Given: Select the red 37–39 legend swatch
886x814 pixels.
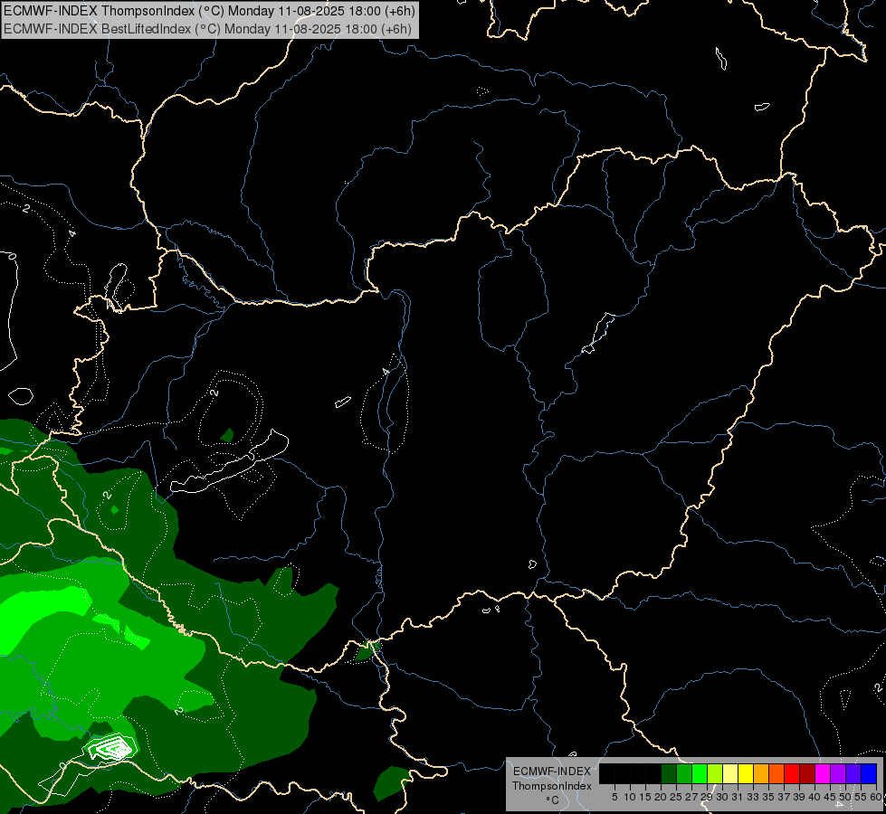Looking at the screenshot, I should pyautogui.click(x=792, y=773).
